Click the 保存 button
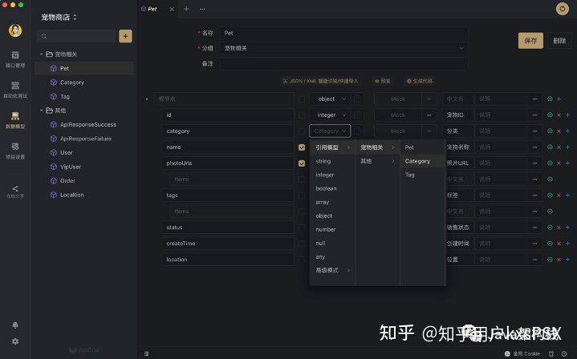This screenshot has height=359, width=577. tap(530, 40)
